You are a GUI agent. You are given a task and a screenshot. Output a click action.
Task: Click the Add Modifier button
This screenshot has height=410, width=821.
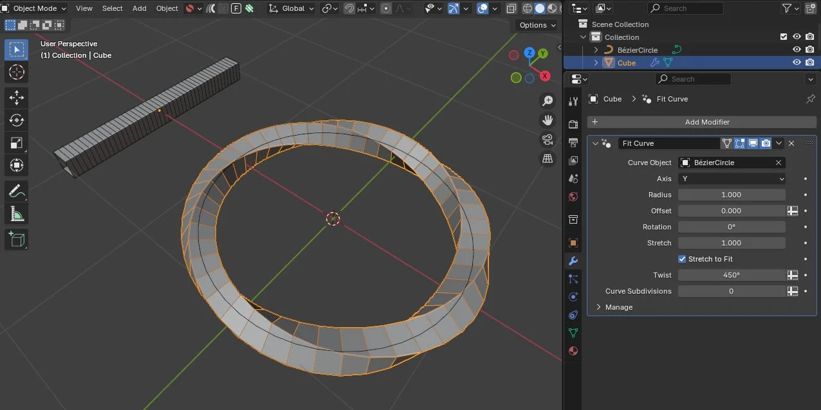[x=707, y=122]
